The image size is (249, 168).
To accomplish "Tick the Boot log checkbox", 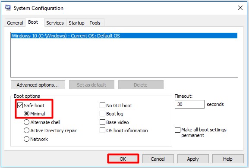I will pos(102,114).
